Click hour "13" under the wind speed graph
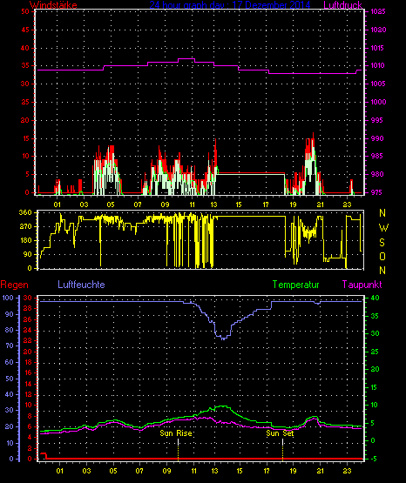Screen dimensions: 406x483 (x=213, y=205)
